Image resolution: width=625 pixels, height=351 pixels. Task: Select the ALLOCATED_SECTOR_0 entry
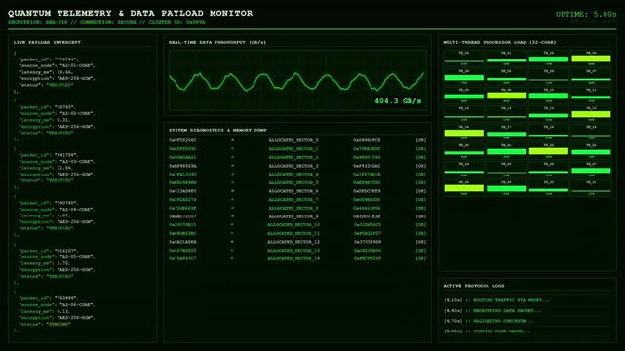293,140
